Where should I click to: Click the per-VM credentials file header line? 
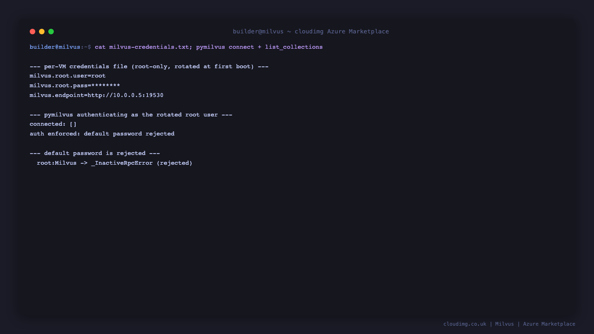pyautogui.click(x=149, y=66)
